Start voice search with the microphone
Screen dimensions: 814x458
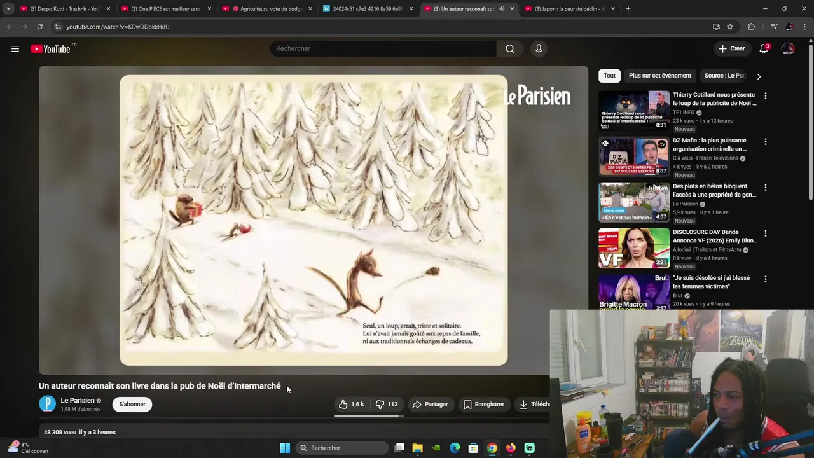tap(539, 48)
